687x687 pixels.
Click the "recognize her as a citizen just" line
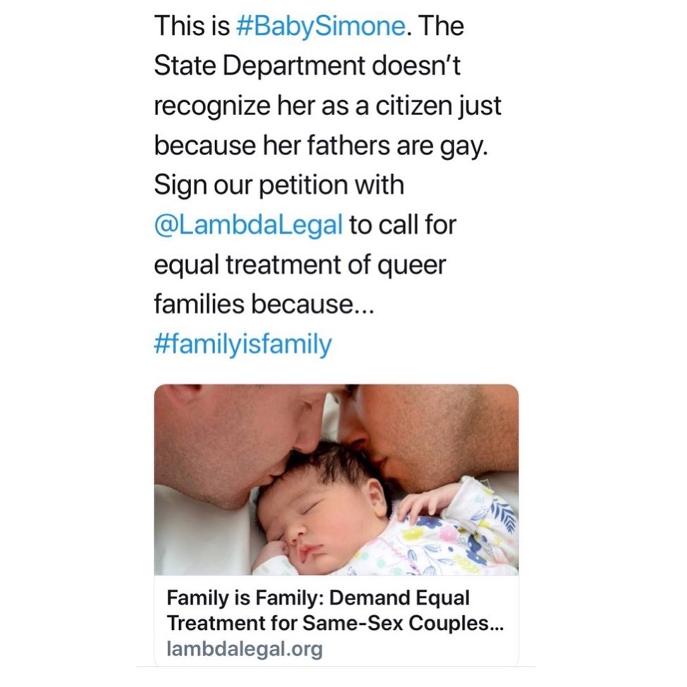327,107
